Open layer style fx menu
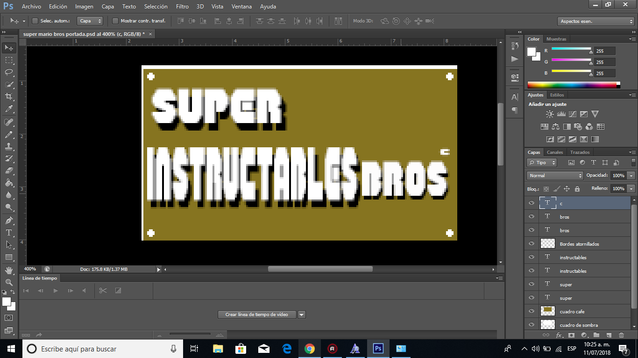Image resolution: width=638 pixels, height=358 pixels. point(559,335)
